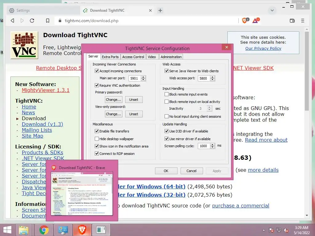This screenshot has width=315, height=236.
Task: Click Change for Primary password
Action: click(114, 100)
